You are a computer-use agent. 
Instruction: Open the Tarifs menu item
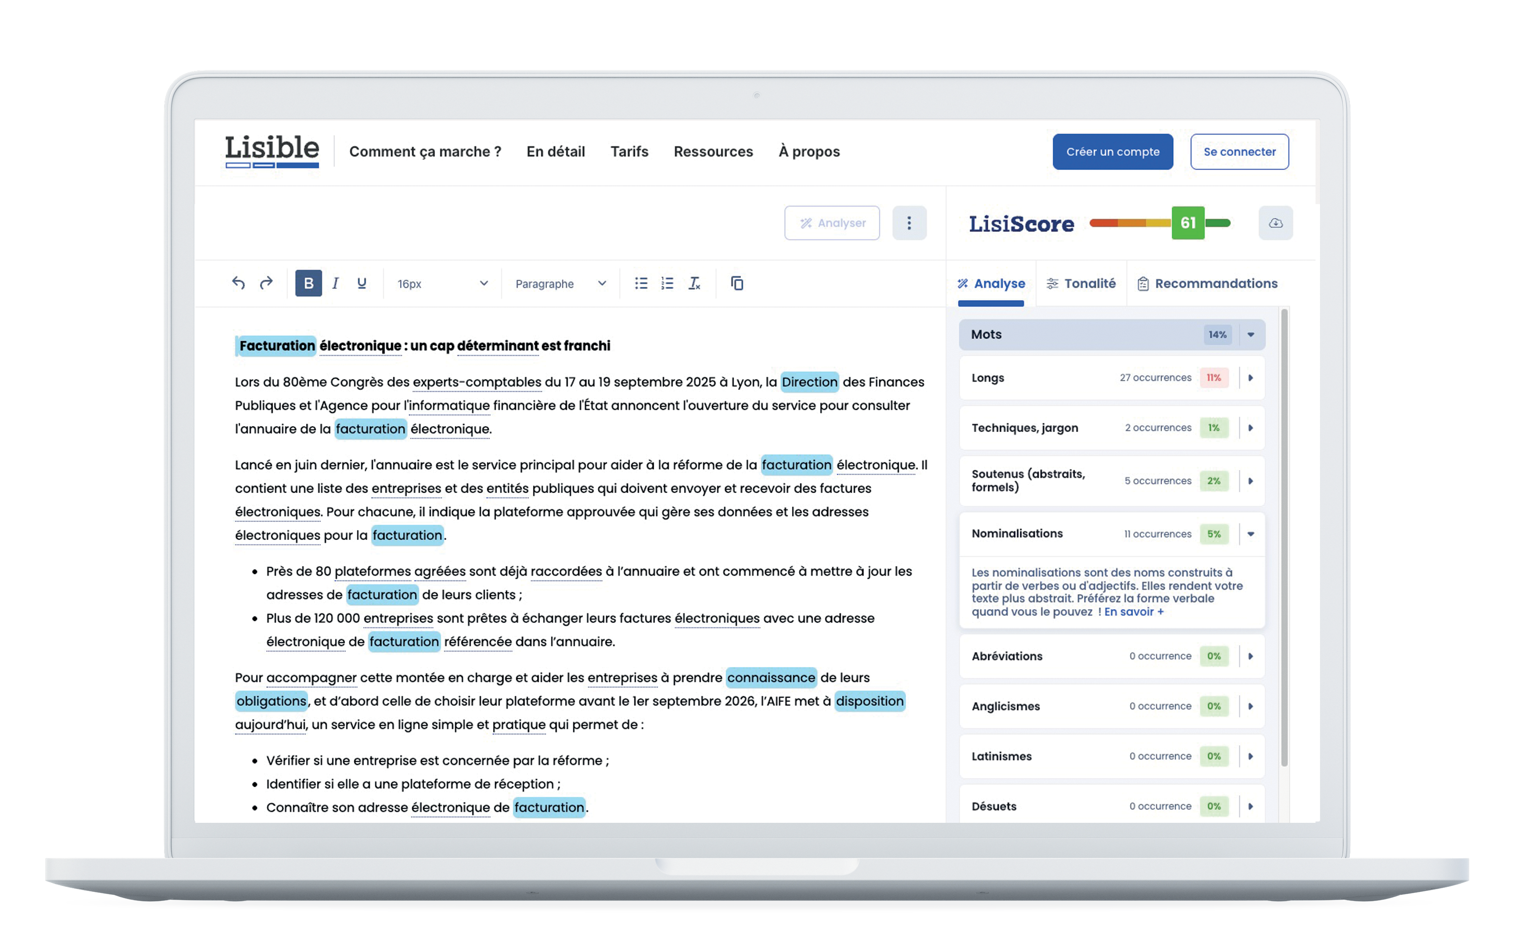[x=629, y=151]
